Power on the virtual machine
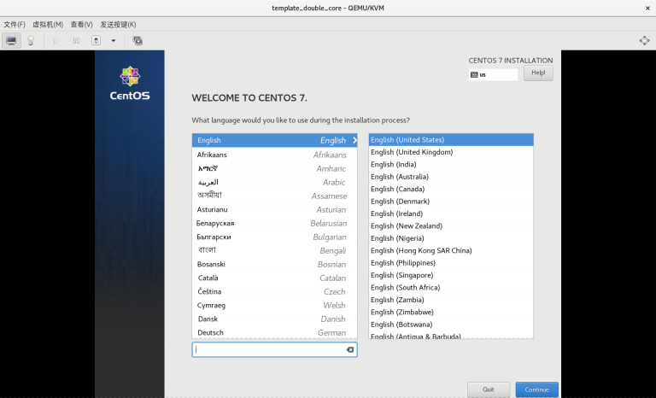The image size is (656, 398). [x=56, y=41]
